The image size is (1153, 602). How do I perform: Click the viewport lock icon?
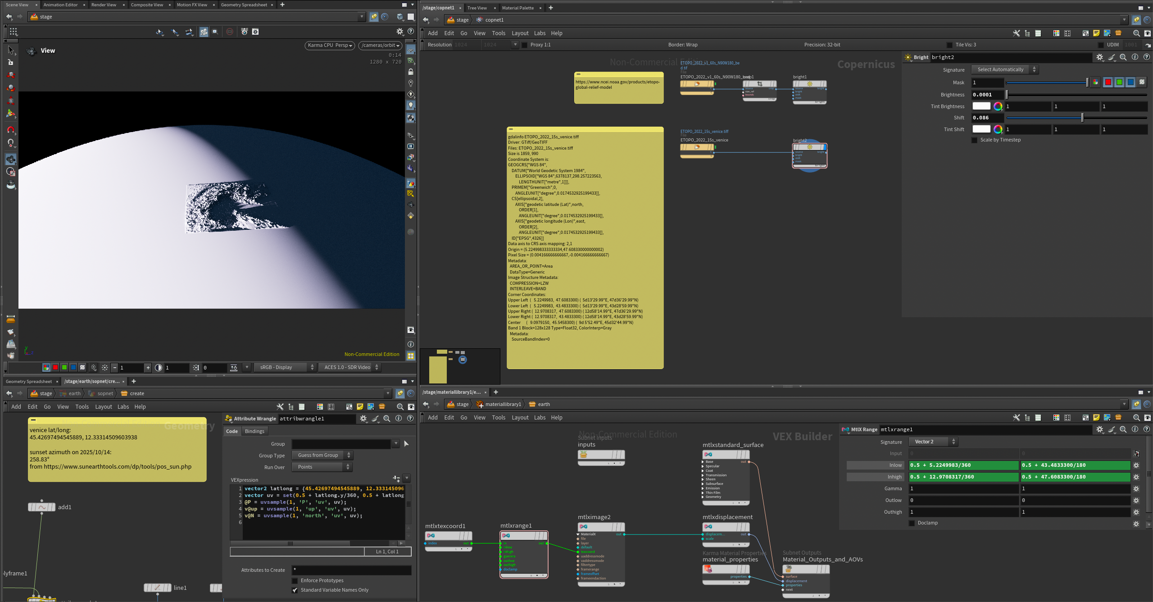411,72
